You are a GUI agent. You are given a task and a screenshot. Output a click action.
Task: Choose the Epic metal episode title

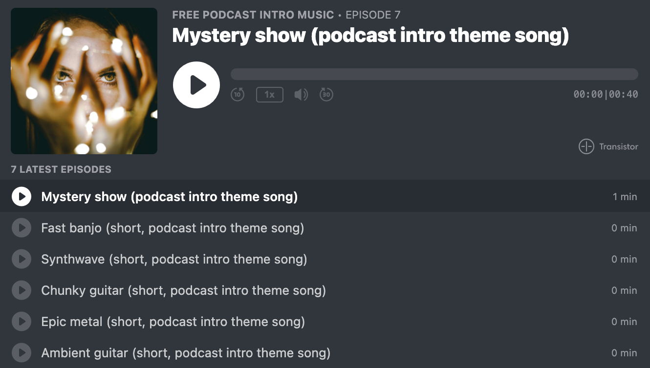(x=173, y=322)
